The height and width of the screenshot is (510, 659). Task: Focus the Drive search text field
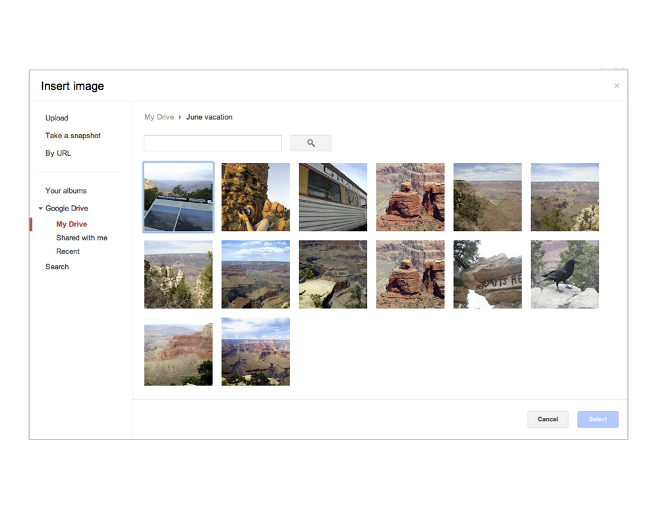(x=213, y=143)
